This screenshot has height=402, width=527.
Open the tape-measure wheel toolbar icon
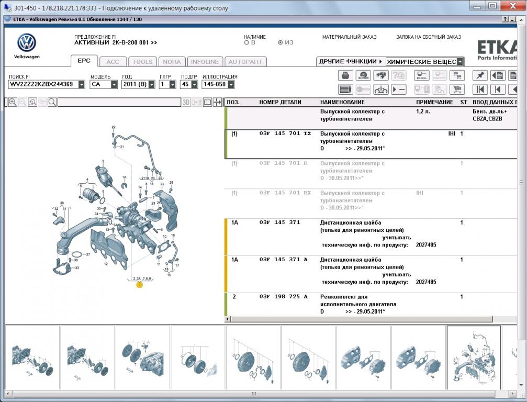click(x=363, y=75)
